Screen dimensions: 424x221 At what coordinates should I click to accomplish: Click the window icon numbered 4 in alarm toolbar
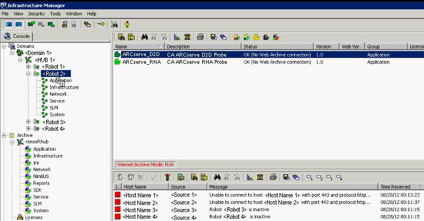coord(339,178)
